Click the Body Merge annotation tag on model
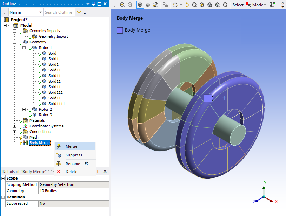 pos(208,98)
